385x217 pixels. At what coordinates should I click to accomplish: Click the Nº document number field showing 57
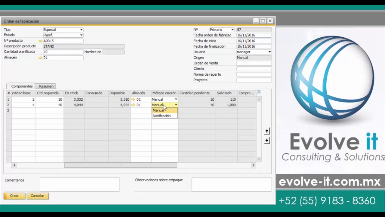(x=254, y=30)
